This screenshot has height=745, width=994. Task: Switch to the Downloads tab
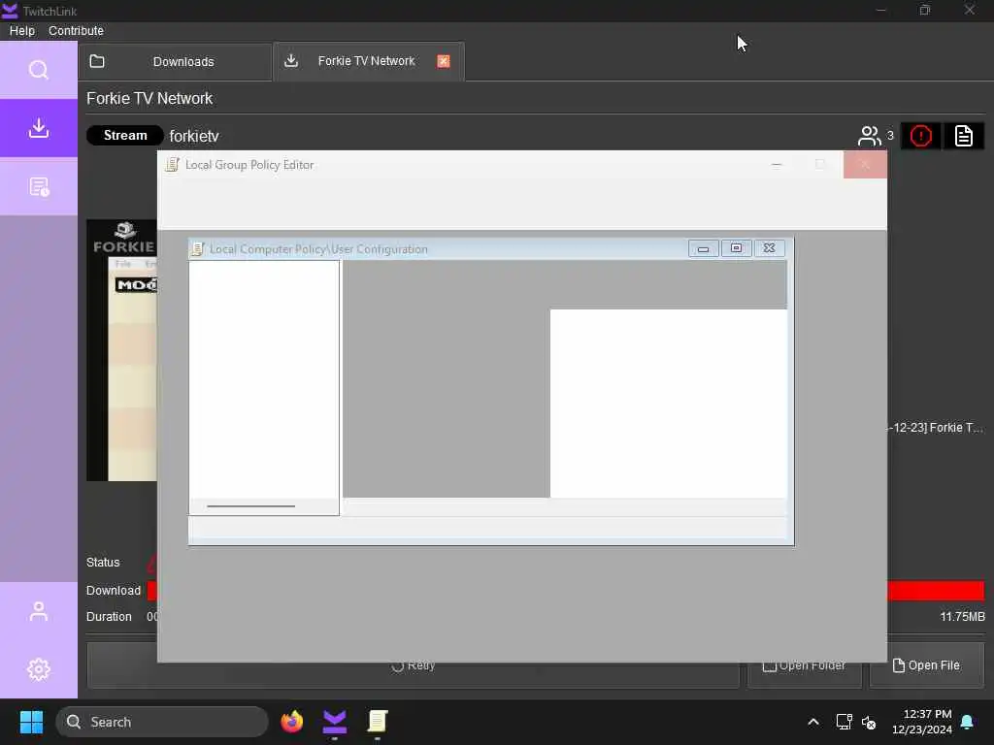176,61
